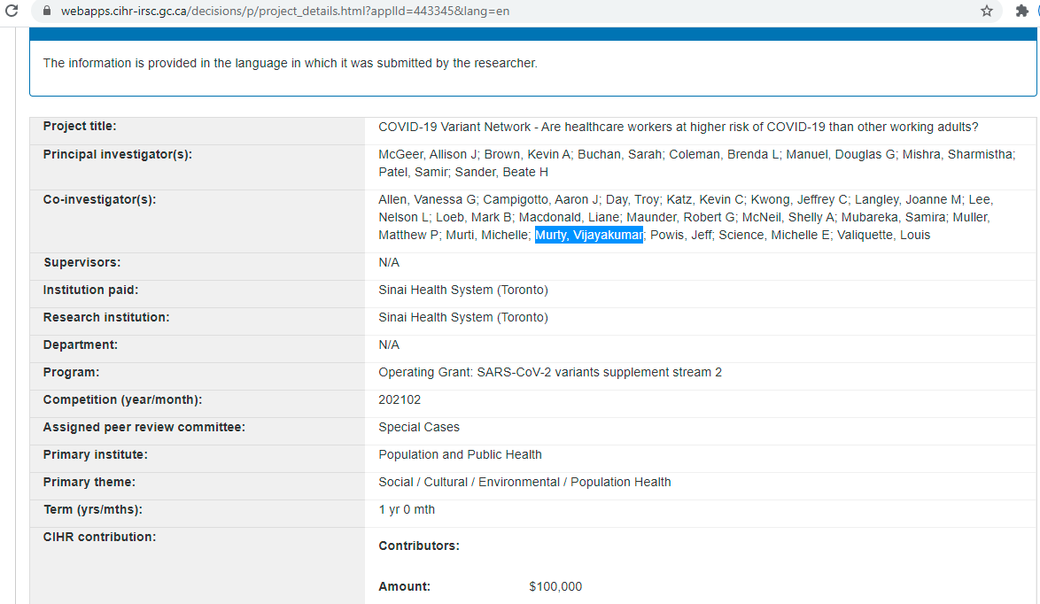The image size is (1040, 604).
Task: Click the language information notice text
Action: (x=290, y=63)
